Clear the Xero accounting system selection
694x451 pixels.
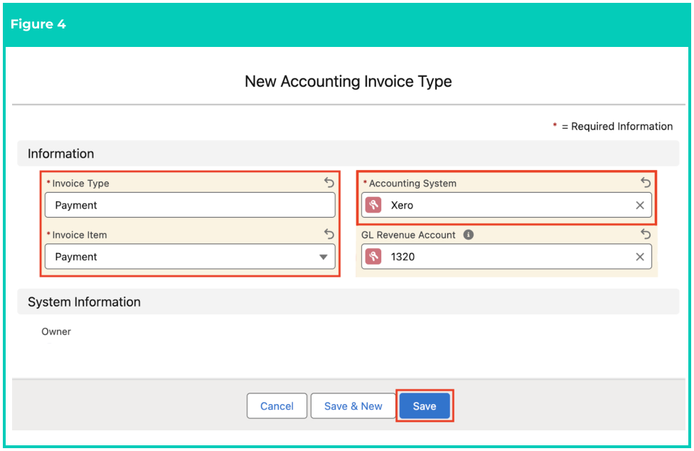639,206
